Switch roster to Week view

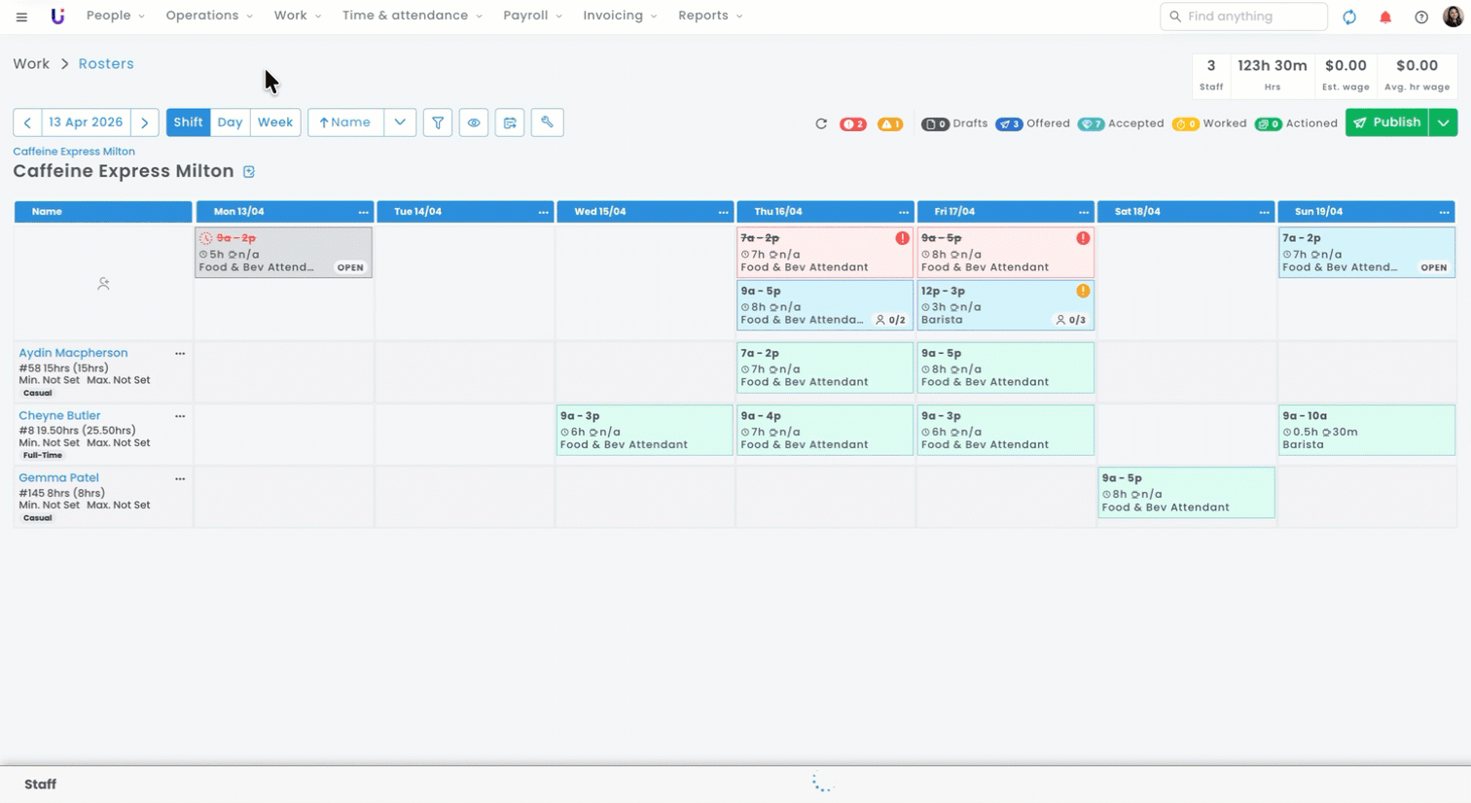click(x=275, y=122)
